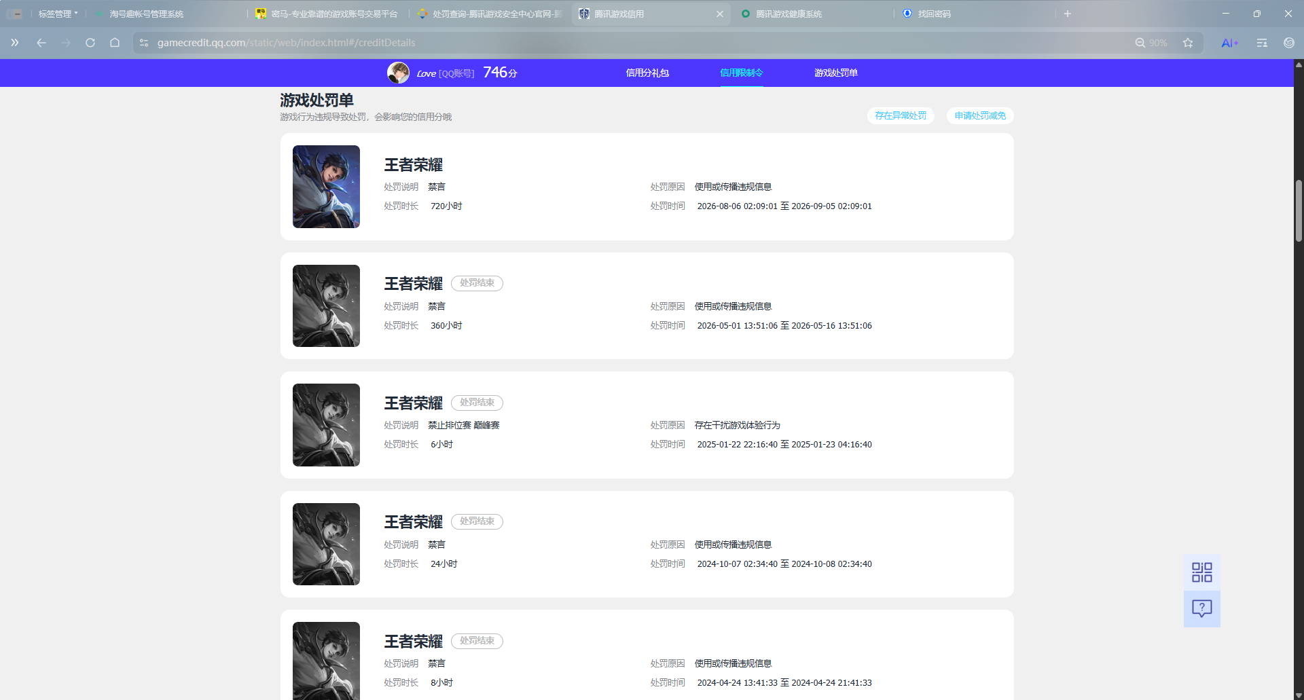Click the page vertical scrollbar thumb
1304x700 pixels.
(x=1299, y=210)
